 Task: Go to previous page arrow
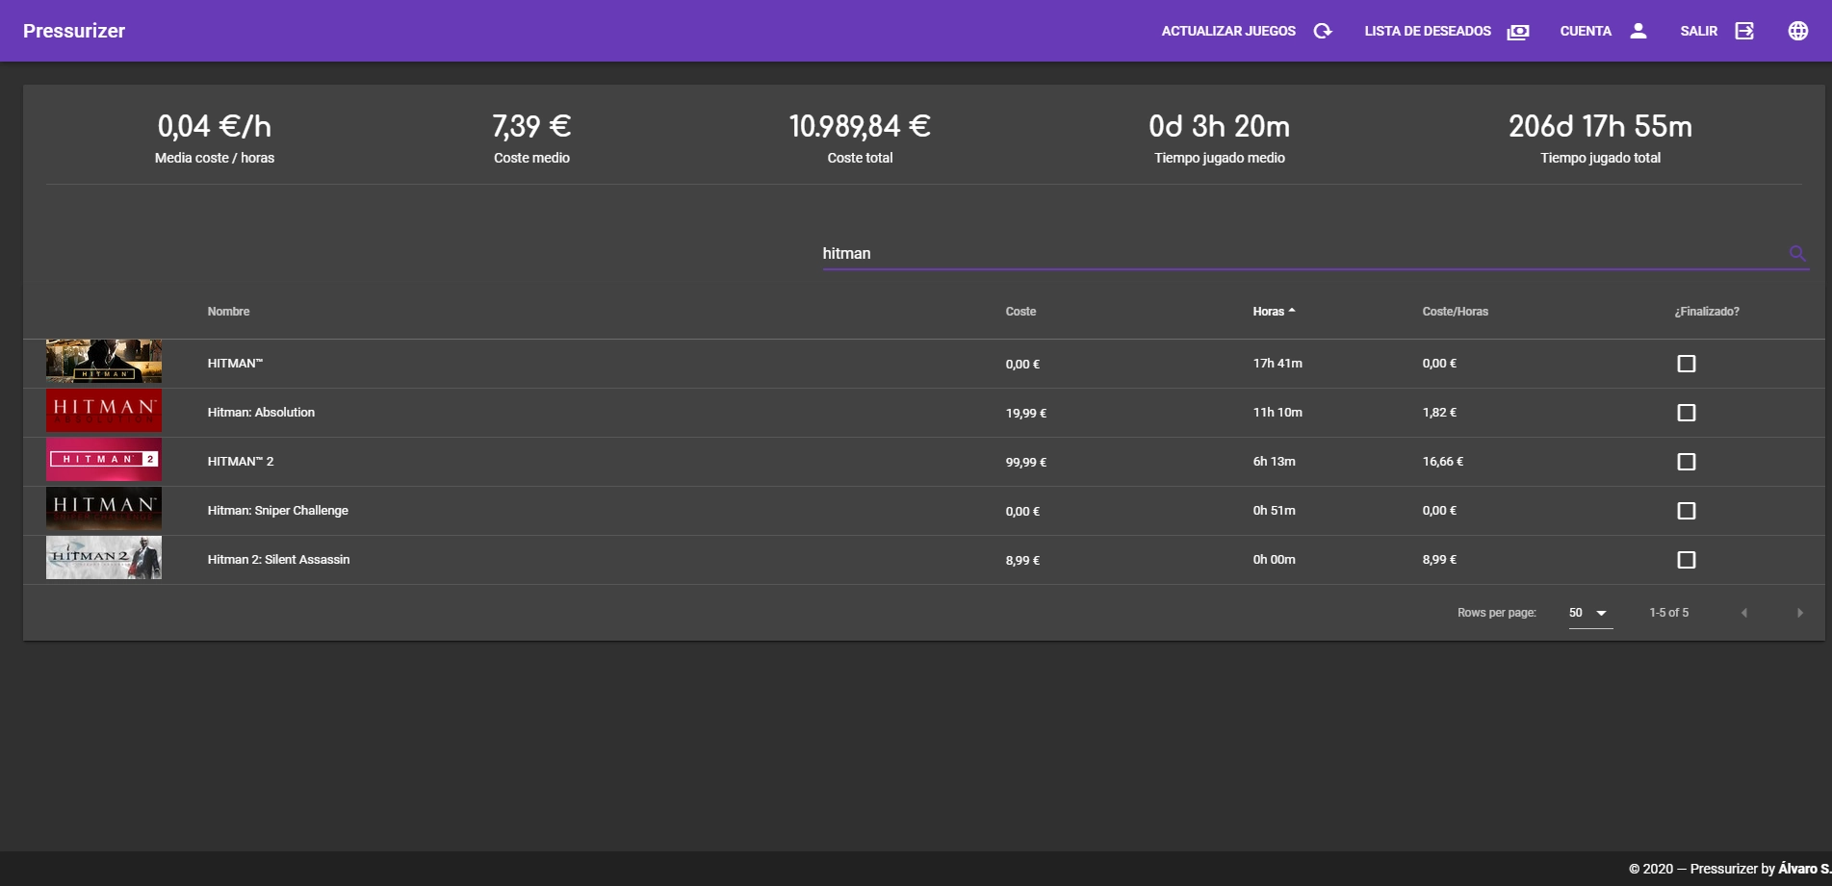point(1744,613)
